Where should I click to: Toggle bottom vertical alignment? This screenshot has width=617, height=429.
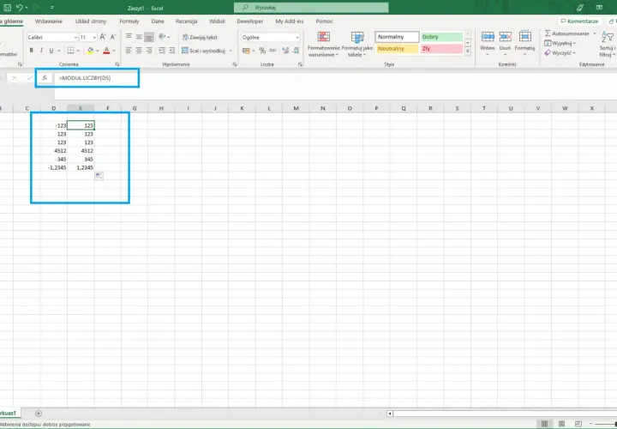tap(149, 37)
